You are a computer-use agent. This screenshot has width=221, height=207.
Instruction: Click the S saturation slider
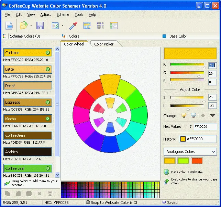(x=187, y=97)
